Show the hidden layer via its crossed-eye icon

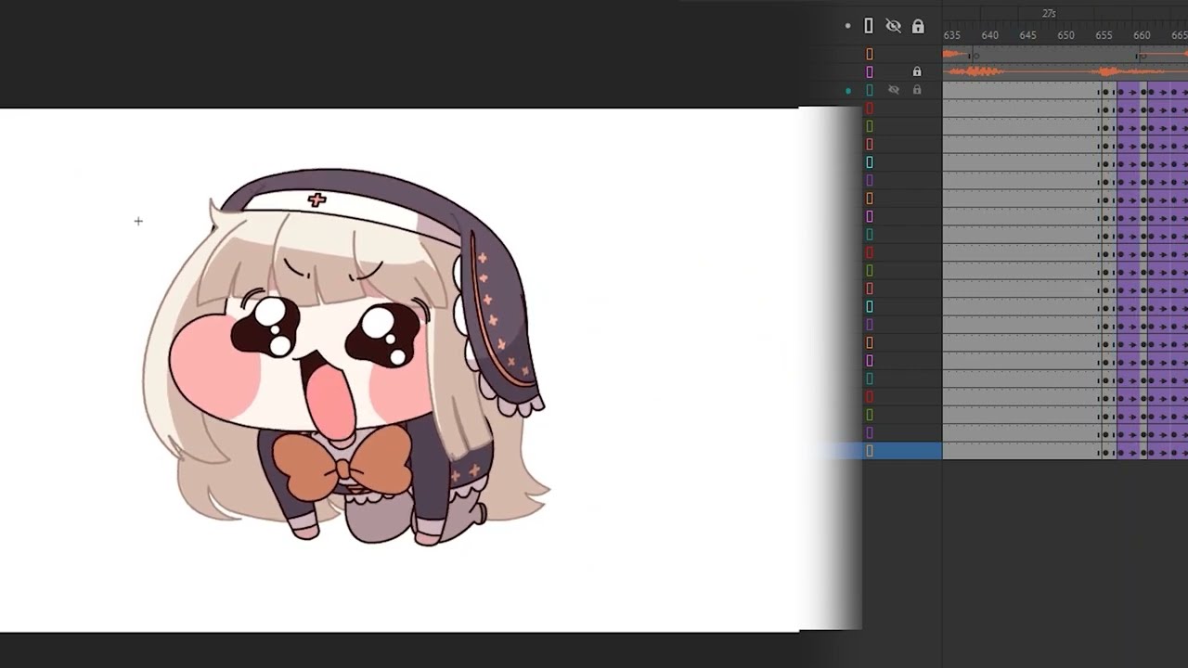[x=893, y=90]
